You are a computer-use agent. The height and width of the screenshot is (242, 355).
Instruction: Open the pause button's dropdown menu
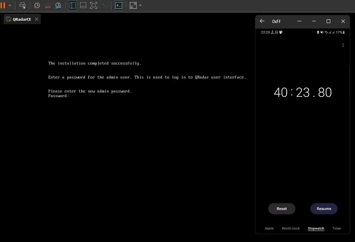tap(10, 5)
